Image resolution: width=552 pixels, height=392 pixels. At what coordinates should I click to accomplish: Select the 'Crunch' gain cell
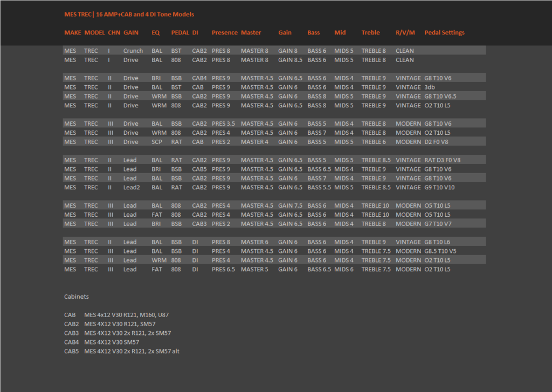[x=133, y=51]
